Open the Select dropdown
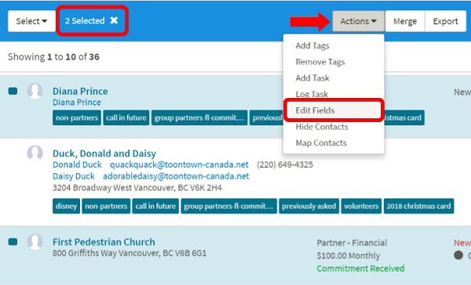Image resolution: width=471 pixels, height=285 pixels. pyautogui.click(x=31, y=21)
